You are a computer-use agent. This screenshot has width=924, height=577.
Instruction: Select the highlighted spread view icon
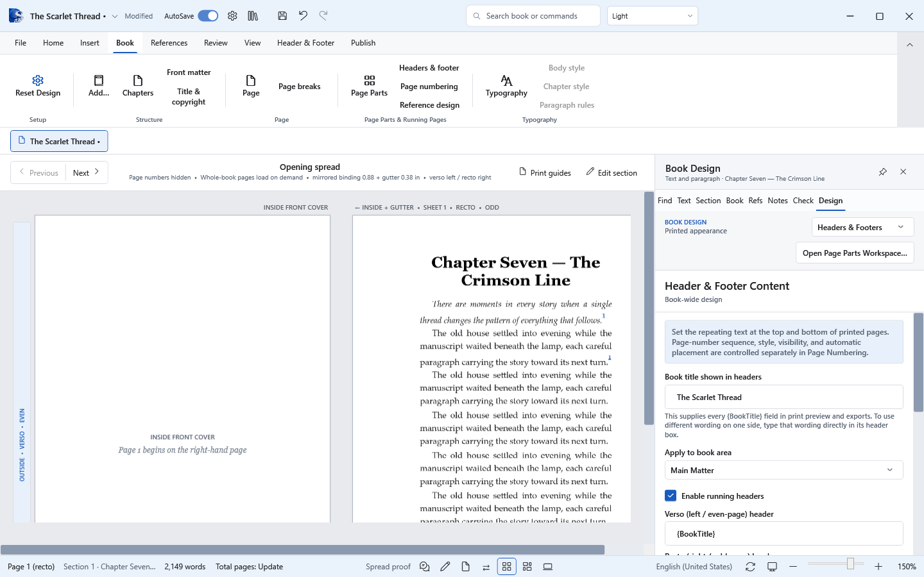(506, 567)
